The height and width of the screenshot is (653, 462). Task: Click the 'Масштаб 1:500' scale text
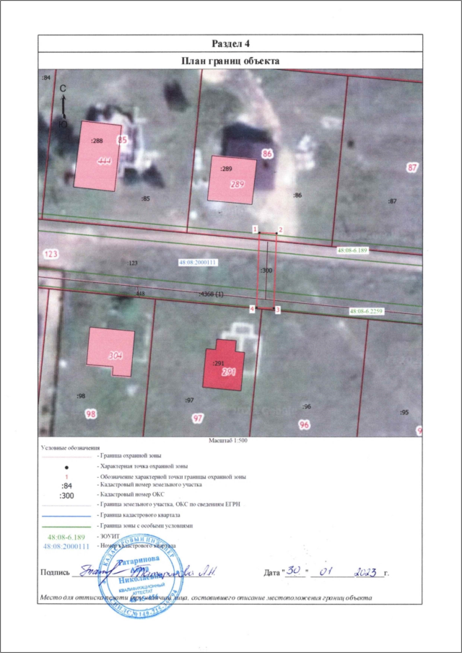[228, 440]
